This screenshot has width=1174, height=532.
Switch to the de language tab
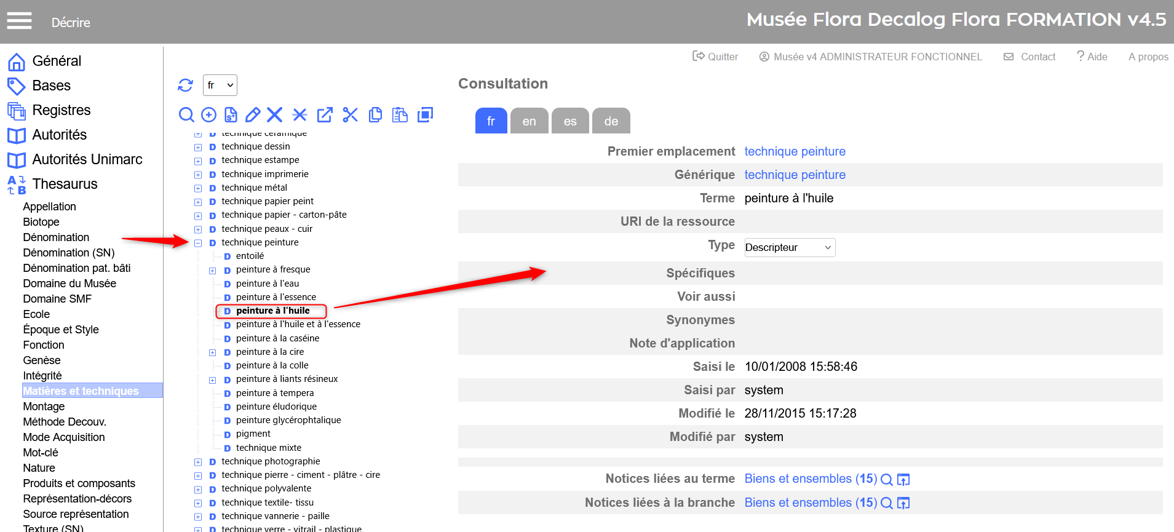coord(611,121)
